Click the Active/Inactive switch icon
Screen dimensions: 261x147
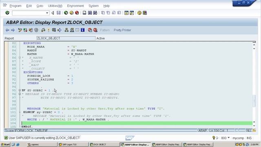pyautogui.click(x=25, y=30)
